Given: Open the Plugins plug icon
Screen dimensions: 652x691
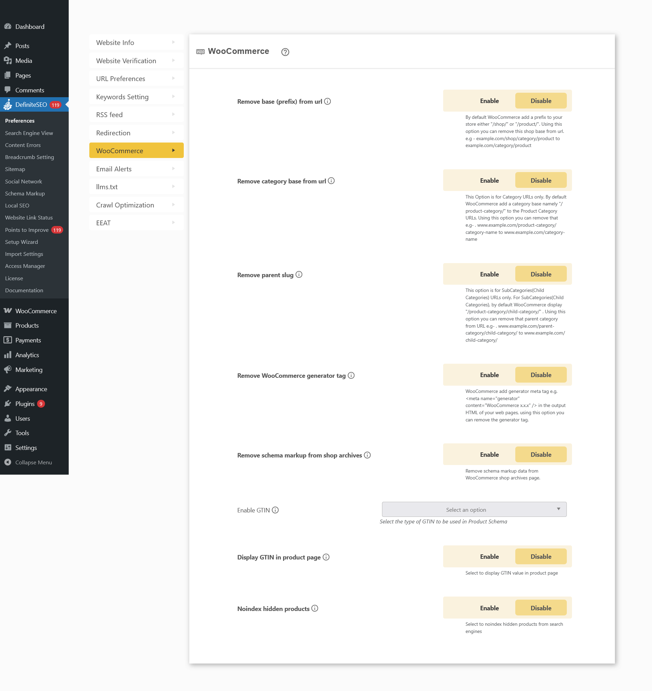Looking at the screenshot, I should (8, 404).
